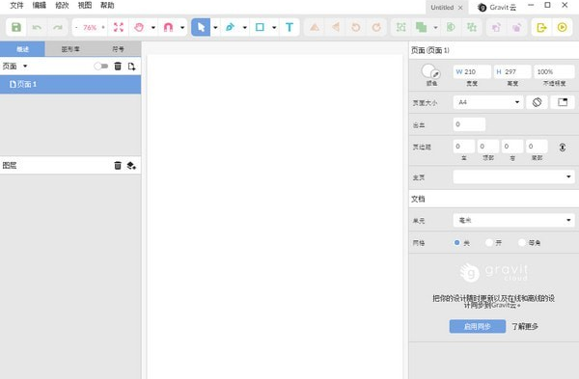Expand the hand tool dropdown arrow
Viewport: 579px width, 379px height.
[152, 27]
